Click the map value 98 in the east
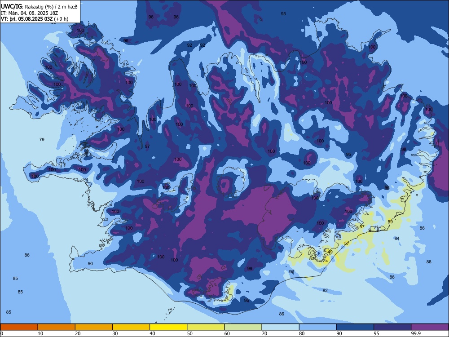The image size is (449, 337). (404, 149)
